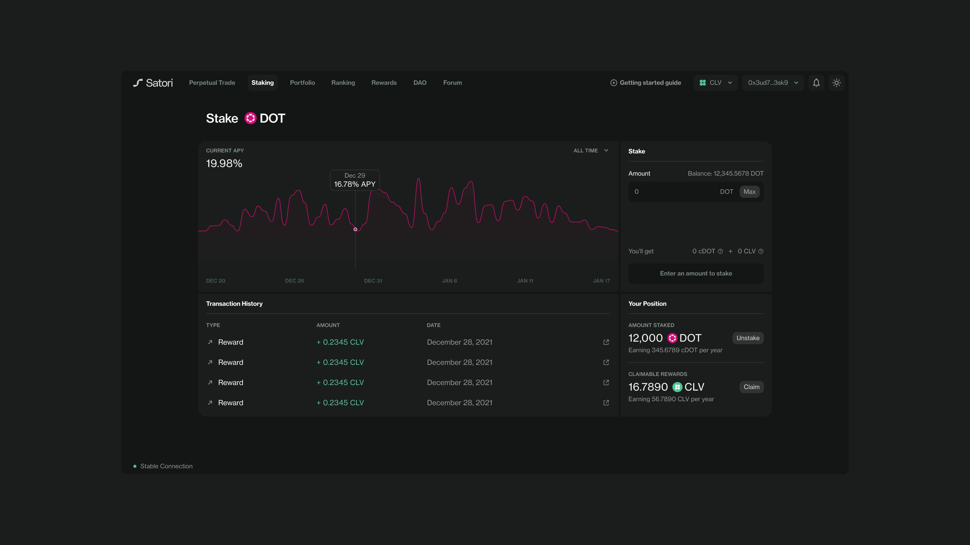Open external link for second Reward transaction

coord(606,363)
